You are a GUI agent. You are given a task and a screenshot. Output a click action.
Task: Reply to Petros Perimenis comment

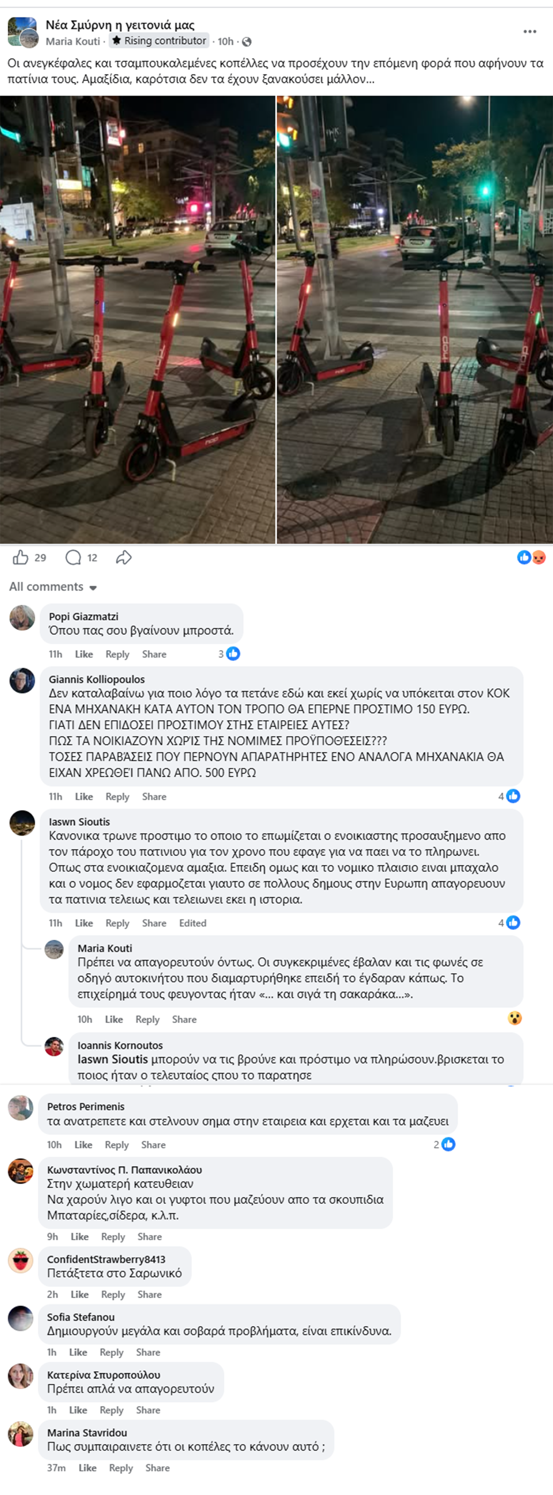[117, 1145]
